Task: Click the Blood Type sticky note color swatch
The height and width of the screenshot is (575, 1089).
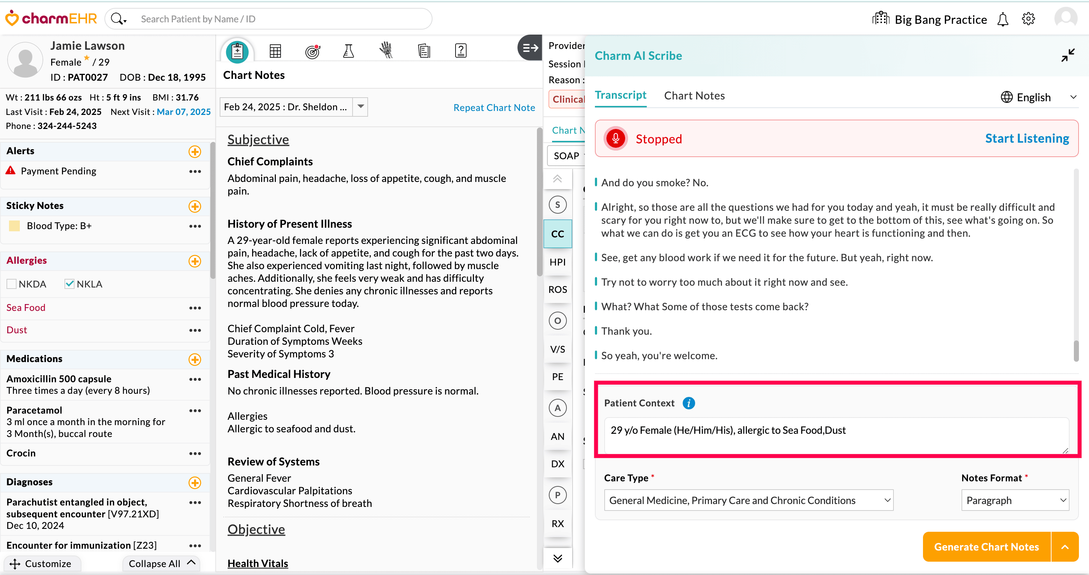Action: click(14, 226)
